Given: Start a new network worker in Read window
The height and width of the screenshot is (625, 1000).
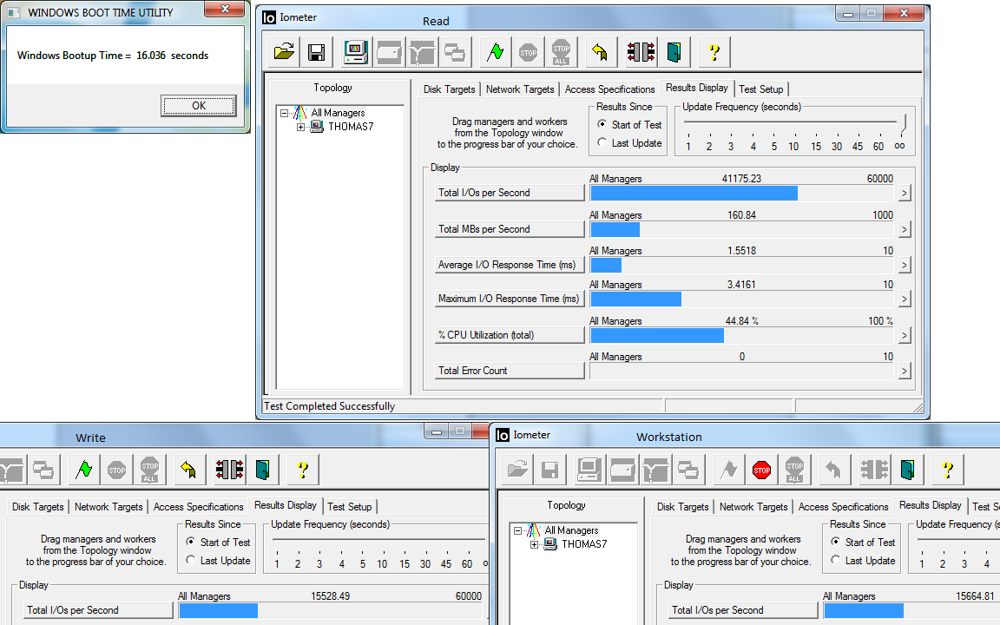Looking at the screenshot, I should coord(422,52).
